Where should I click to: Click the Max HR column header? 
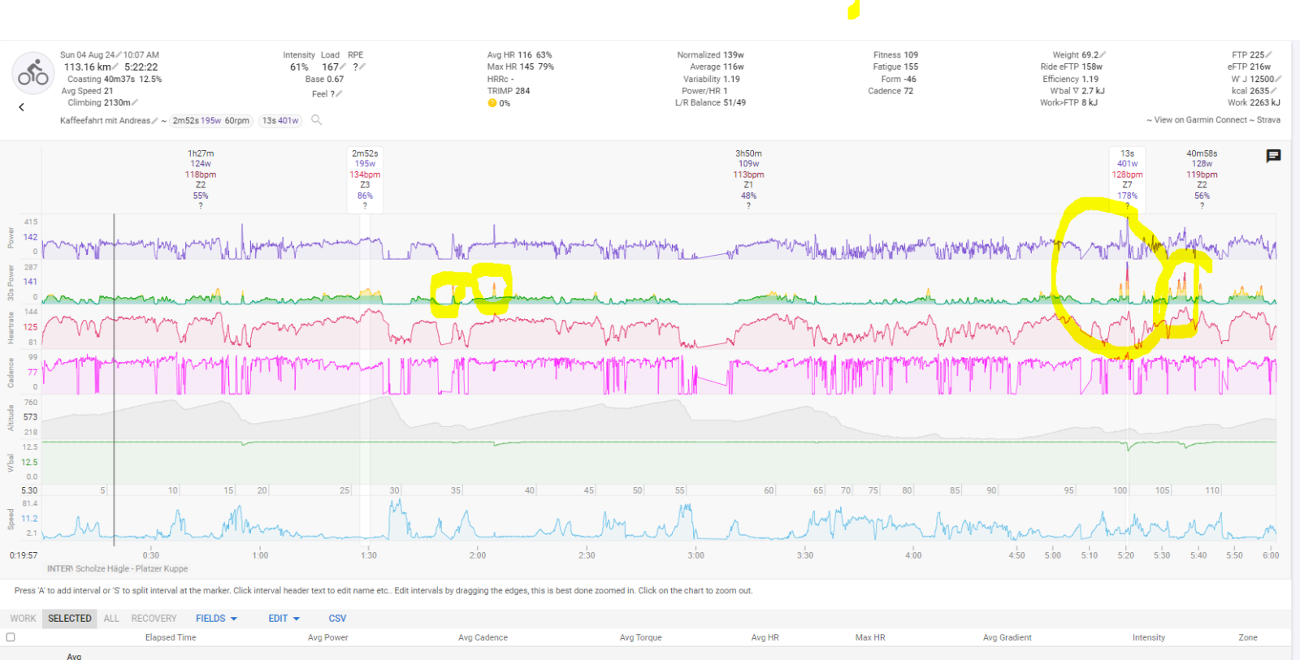tap(870, 638)
